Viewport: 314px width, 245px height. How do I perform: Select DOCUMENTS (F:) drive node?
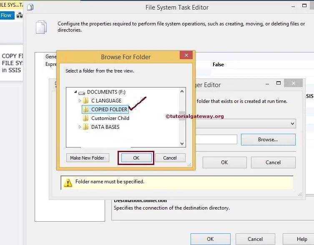[106, 92]
